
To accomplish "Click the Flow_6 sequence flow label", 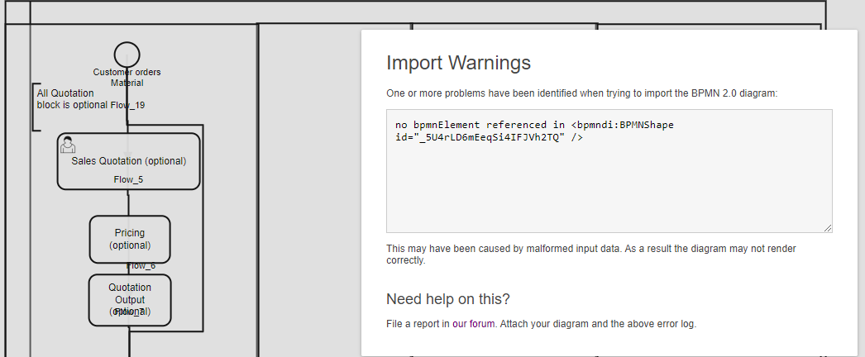I will pyautogui.click(x=141, y=266).
